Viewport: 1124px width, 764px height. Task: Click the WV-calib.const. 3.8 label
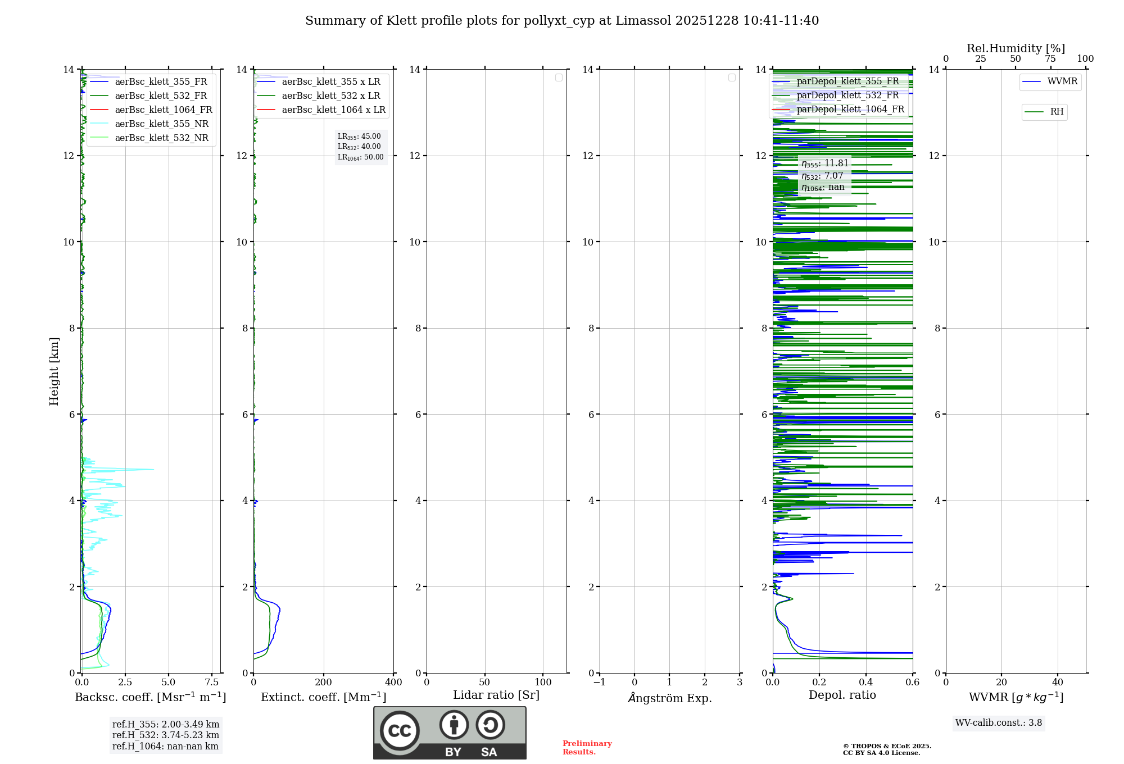(x=999, y=723)
